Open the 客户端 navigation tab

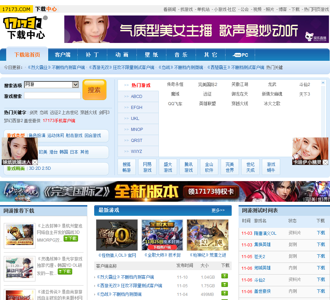(63, 55)
